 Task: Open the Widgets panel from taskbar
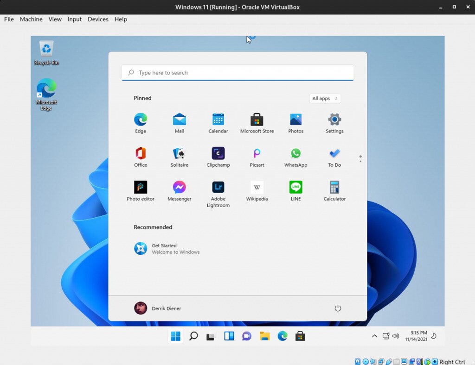(229, 336)
